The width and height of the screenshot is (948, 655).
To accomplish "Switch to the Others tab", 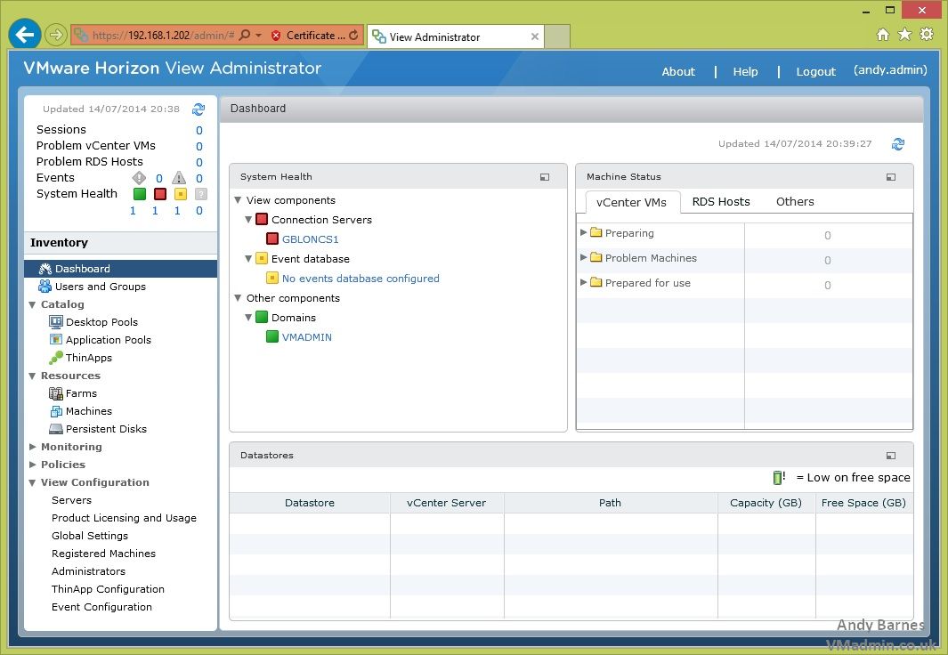I will 795,202.
